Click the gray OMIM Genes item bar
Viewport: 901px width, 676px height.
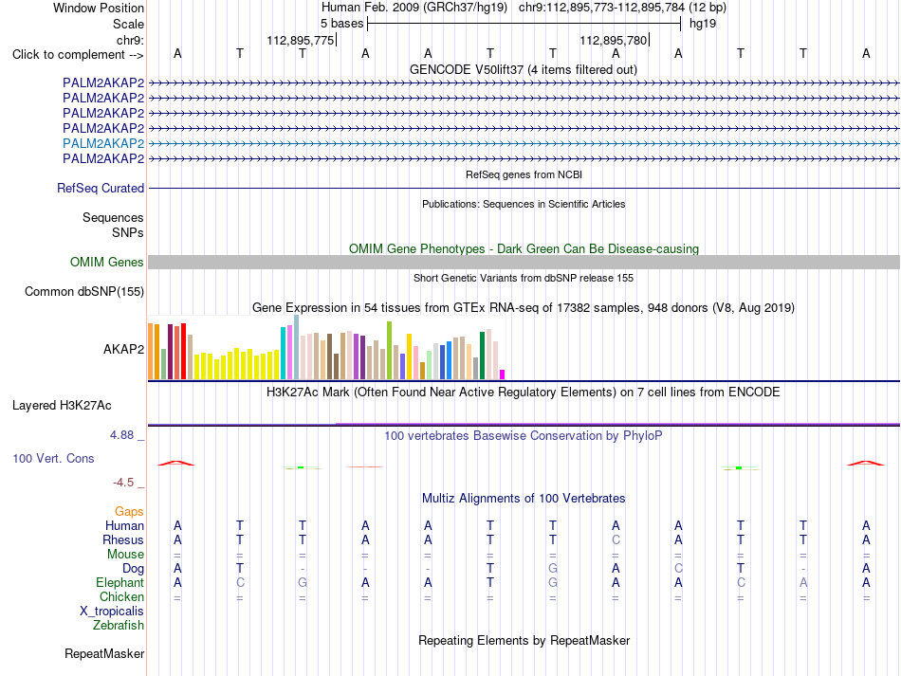pyautogui.click(x=524, y=262)
